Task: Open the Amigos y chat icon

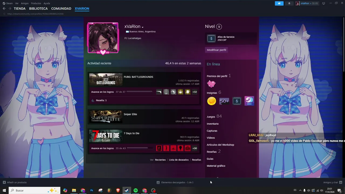Action: pos(341,182)
